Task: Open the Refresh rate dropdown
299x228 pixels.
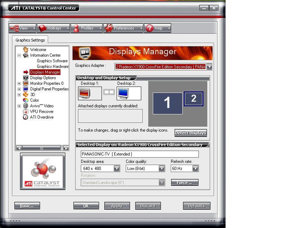Action: click(x=195, y=169)
